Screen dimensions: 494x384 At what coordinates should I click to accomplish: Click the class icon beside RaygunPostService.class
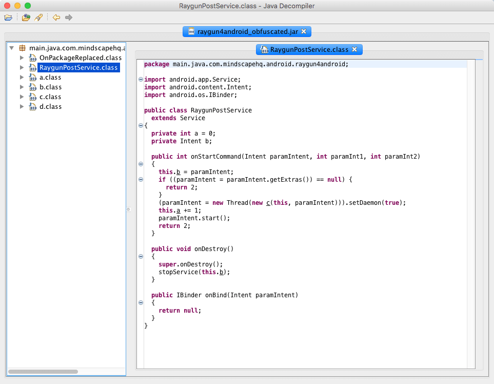coord(33,67)
